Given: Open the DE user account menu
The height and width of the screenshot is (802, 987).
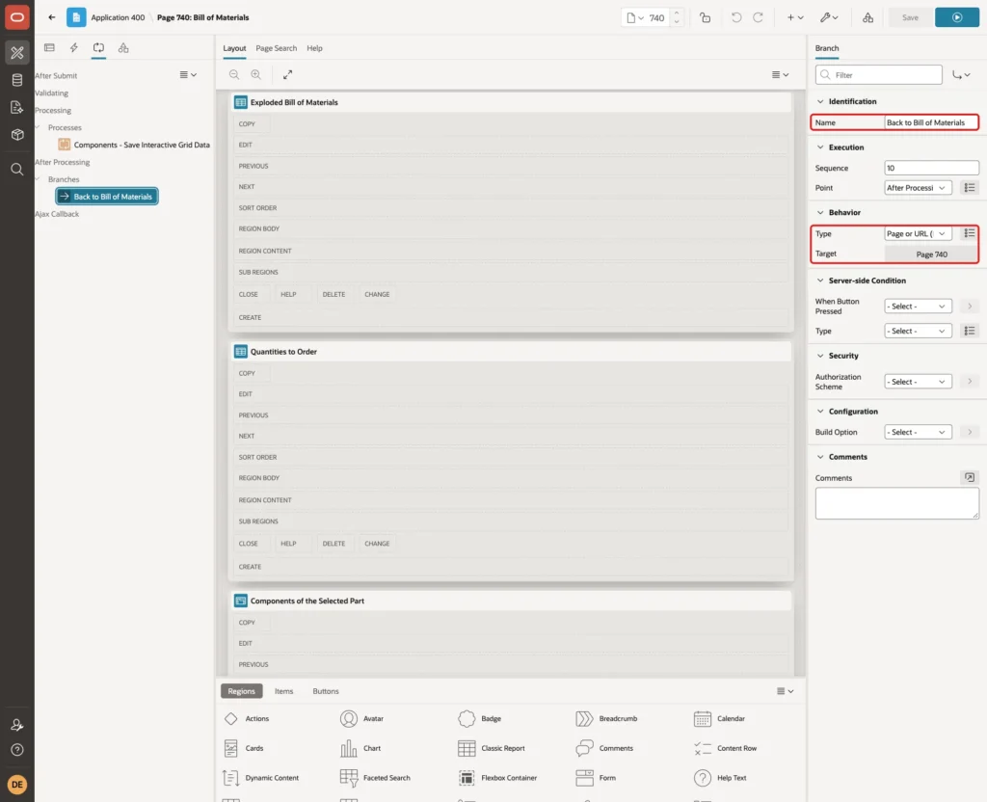Looking at the screenshot, I should pyautogui.click(x=17, y=785).
